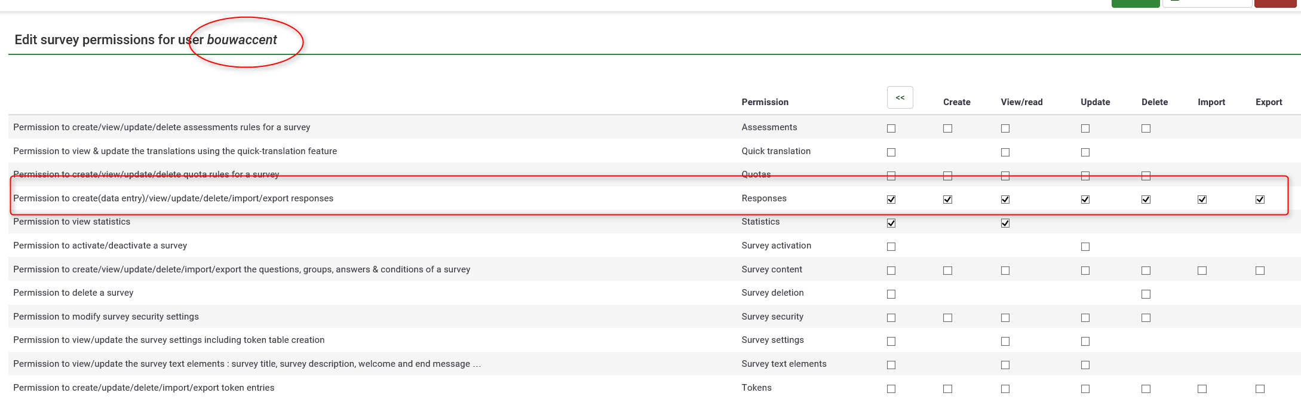The image size is (1301, 408).
Task: Check Delete permission for Assessments
Action: 1146,128
